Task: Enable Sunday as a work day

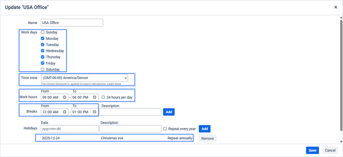Action: [x=43, y=32]
